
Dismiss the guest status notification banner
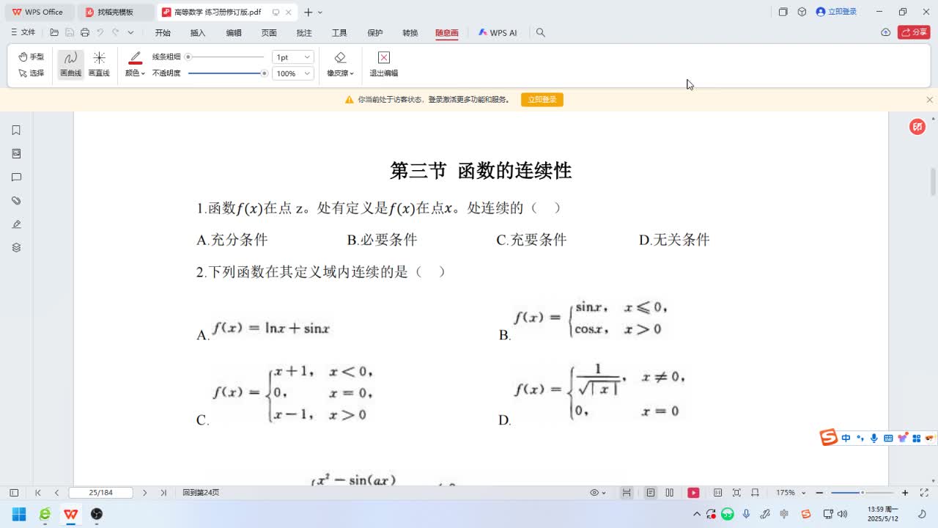(929, 100)
